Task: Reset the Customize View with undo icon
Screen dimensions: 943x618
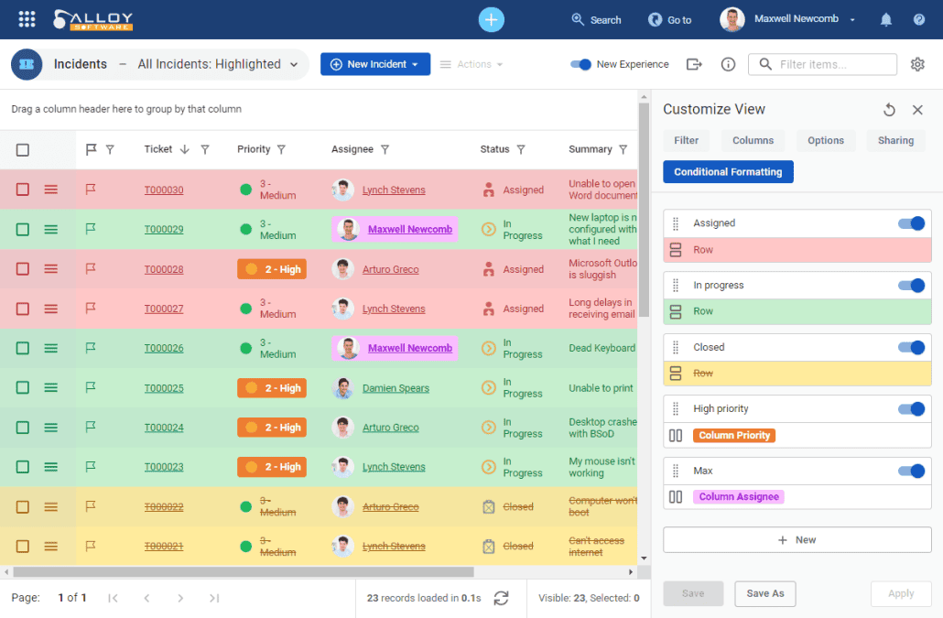Action: coord(889,110)
